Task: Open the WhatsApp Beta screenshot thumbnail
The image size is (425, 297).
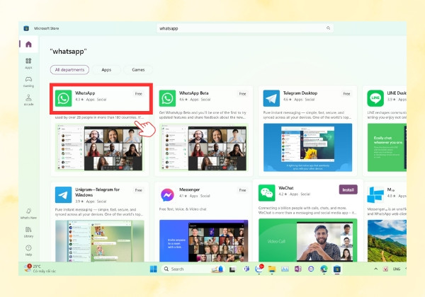Action: pos(204,148)
